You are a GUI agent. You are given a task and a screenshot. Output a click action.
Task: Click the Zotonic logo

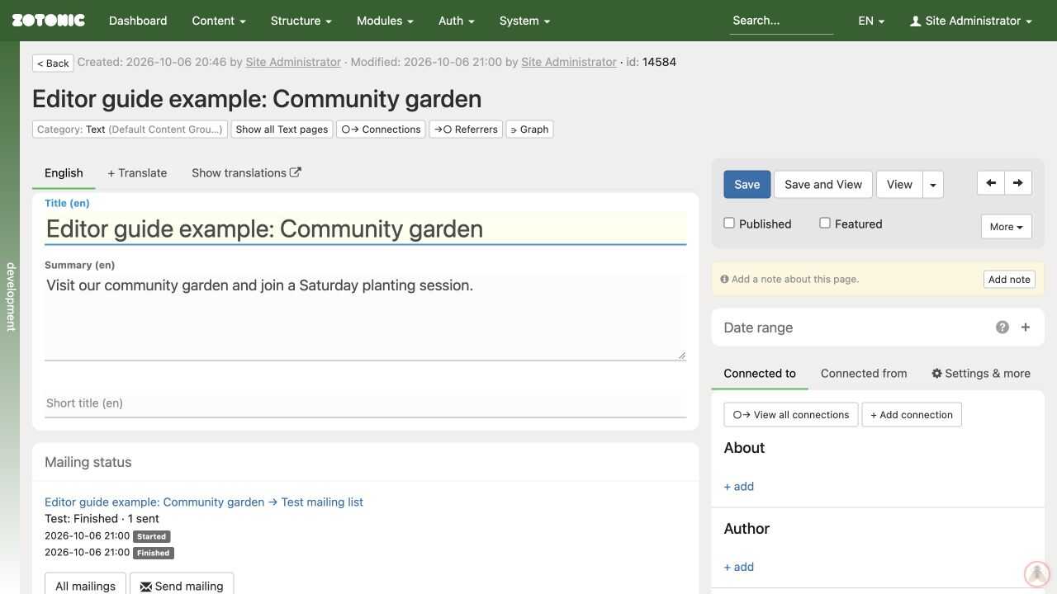pos(48,21)
